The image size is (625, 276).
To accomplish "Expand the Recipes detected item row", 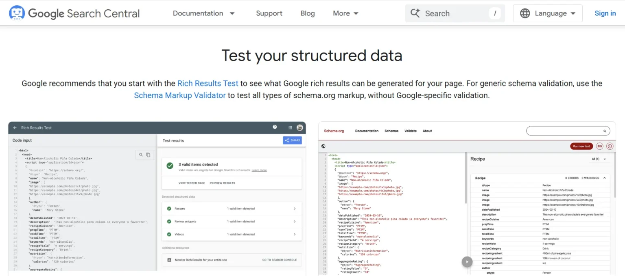I will point(232,208).
